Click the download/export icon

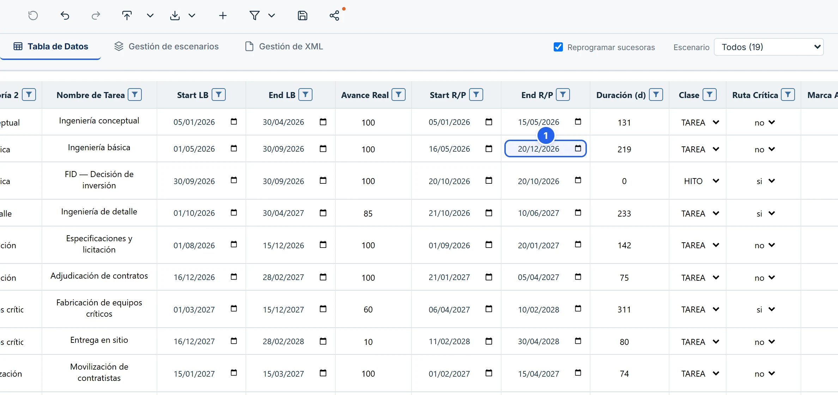pos(175,16)
